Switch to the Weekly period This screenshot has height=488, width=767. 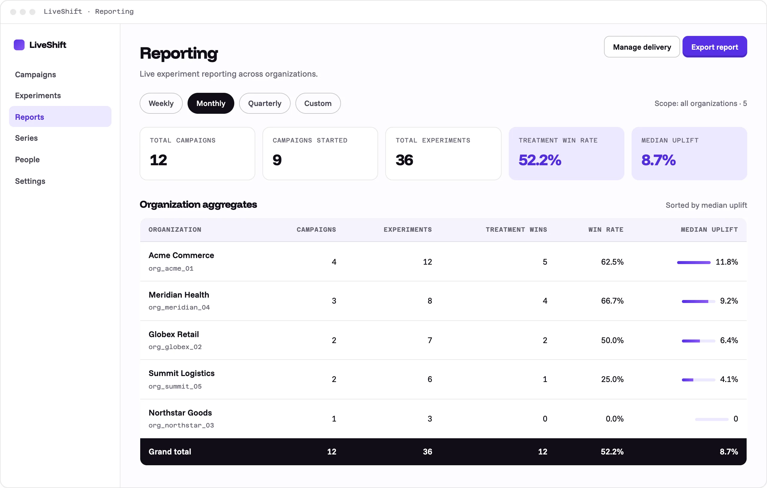click(x=161, y=103)
